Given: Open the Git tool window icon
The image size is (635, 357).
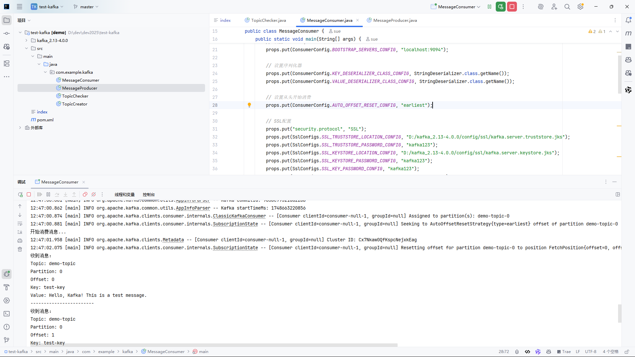Looking at the screenshot, I should (7, 340).
